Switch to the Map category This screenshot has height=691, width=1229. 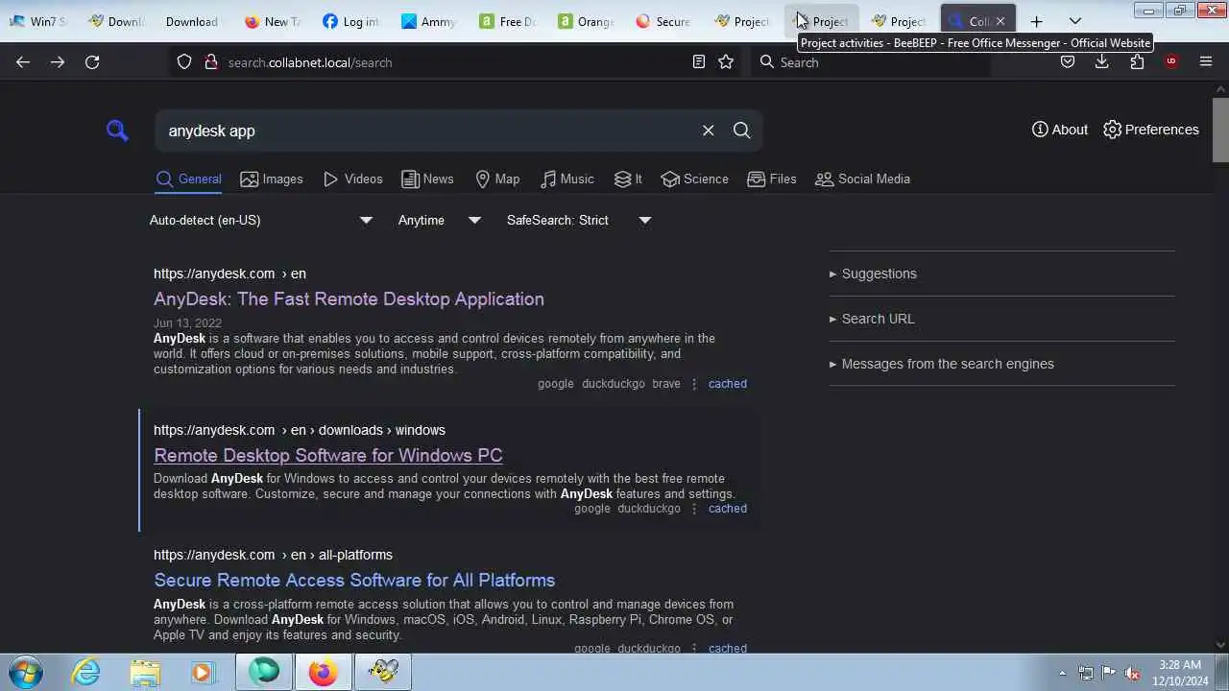point(497,179)
